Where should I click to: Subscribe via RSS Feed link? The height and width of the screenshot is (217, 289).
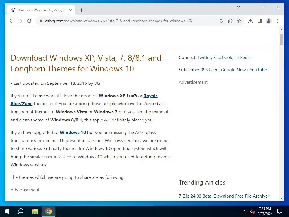(209, 70)
